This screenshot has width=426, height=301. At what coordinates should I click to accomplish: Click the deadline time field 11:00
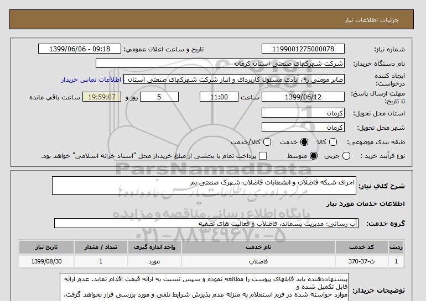219,97
